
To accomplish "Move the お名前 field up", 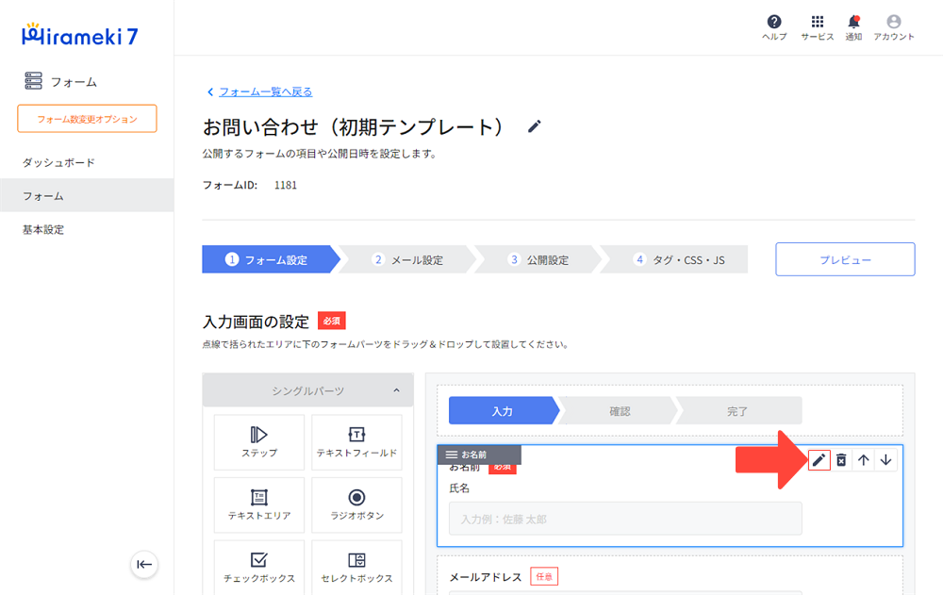I will click(x=864, y=460).
